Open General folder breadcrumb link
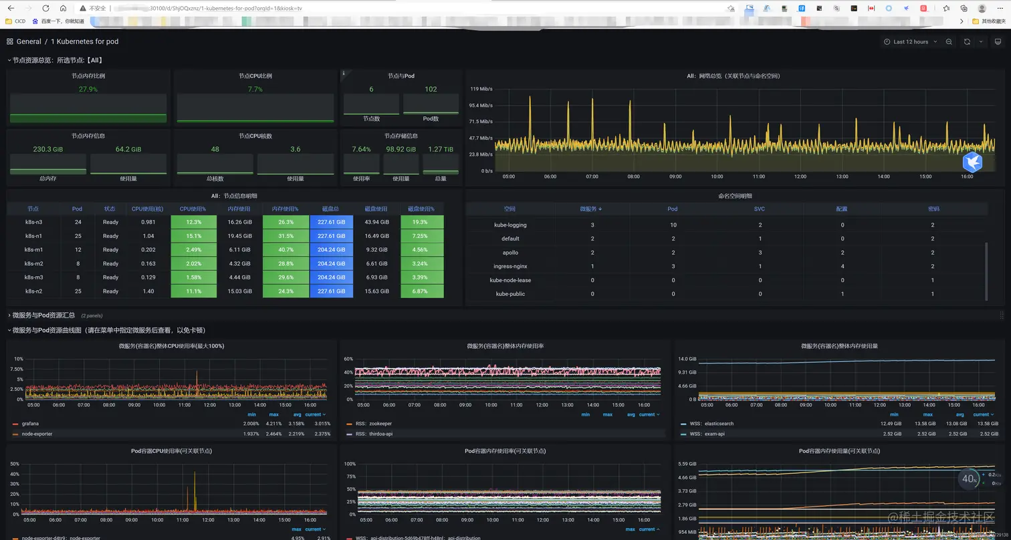The width and height of the screenshot is (1011, 540). 29,41
